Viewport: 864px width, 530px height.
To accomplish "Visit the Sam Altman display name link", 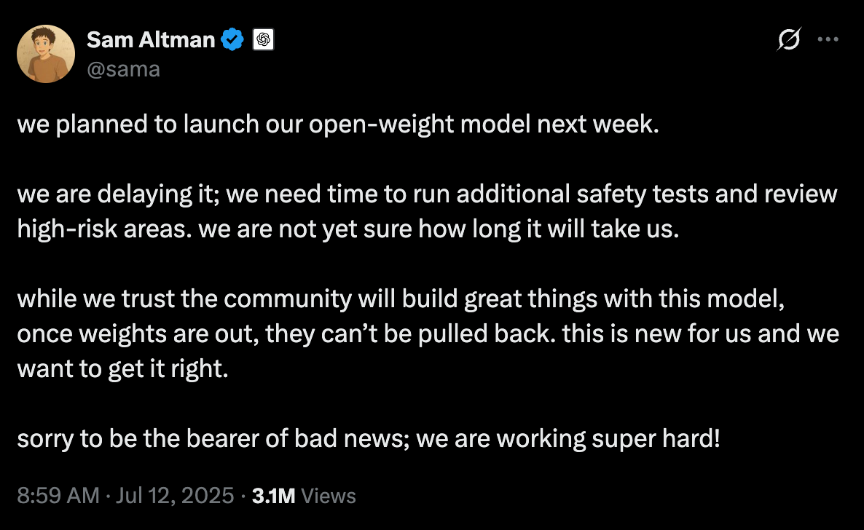I will click(x=150, y=39).
